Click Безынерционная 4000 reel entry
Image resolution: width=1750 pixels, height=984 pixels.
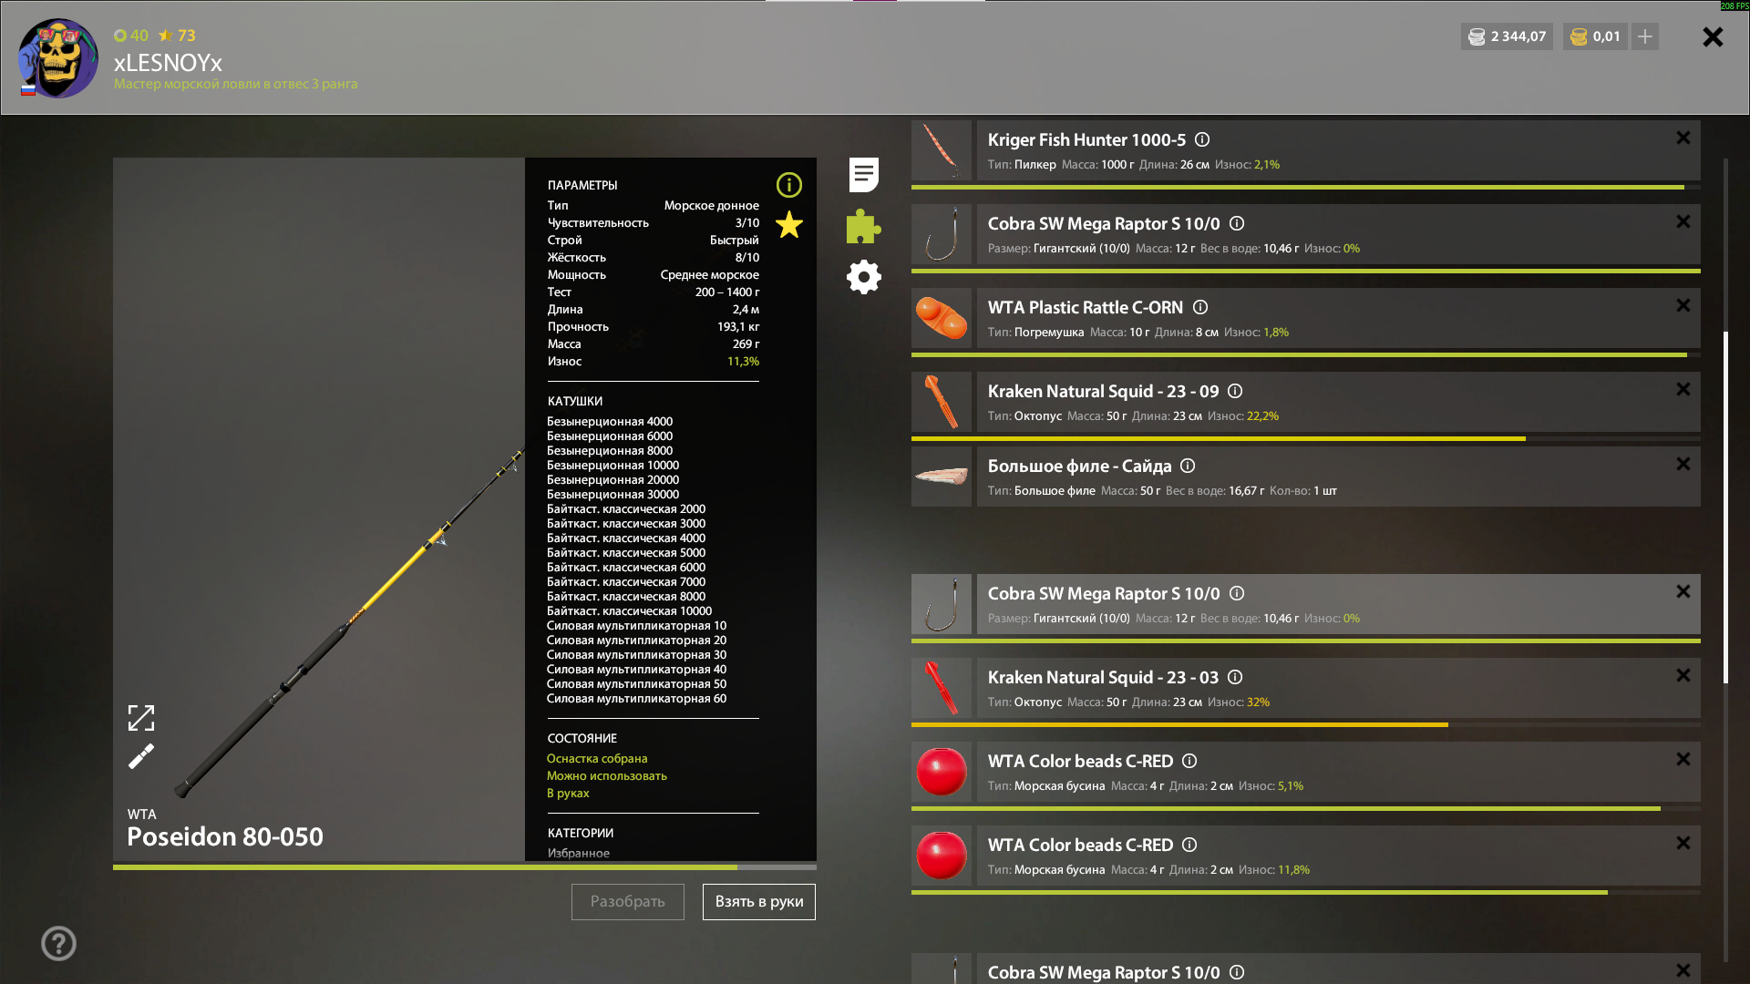[610, 421]
